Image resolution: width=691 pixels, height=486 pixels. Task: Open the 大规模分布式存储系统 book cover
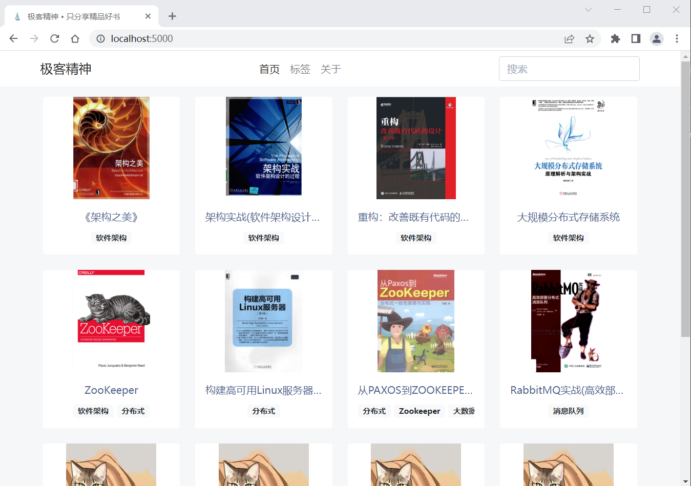(569, 148)
